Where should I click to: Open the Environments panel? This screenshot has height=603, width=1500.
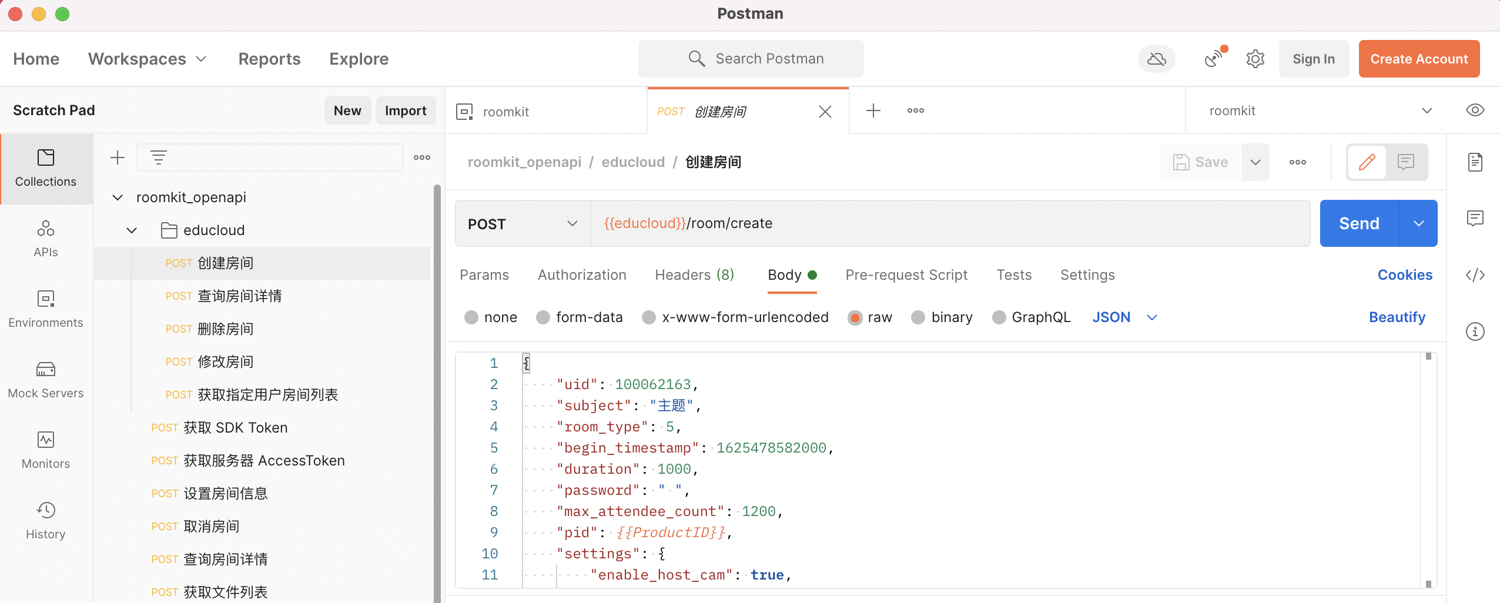click(x=46, y=309)
